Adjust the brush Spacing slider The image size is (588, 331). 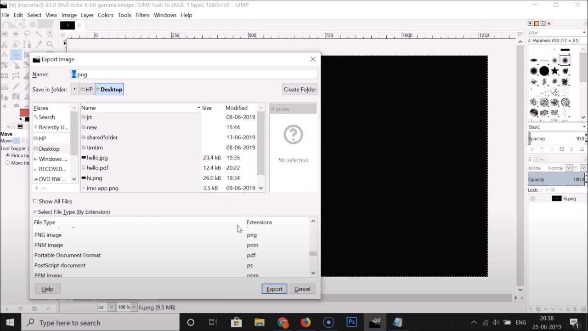[x=557, y=139]
